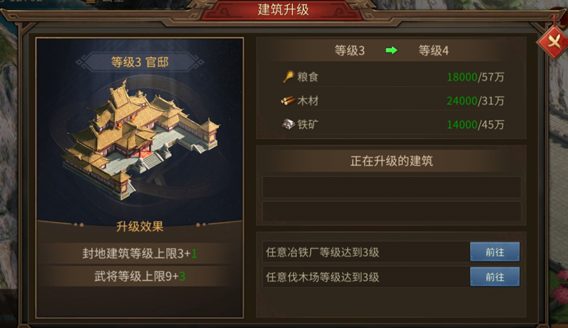Select the 武将等级上限9+3 effect row

[140, 277]
